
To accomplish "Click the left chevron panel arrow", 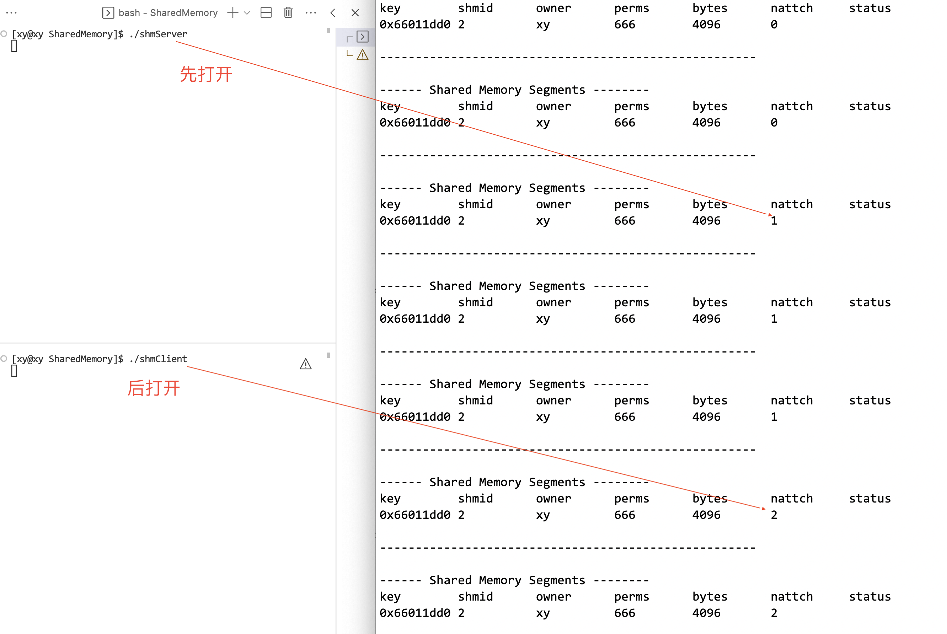I will coord(333,12).
